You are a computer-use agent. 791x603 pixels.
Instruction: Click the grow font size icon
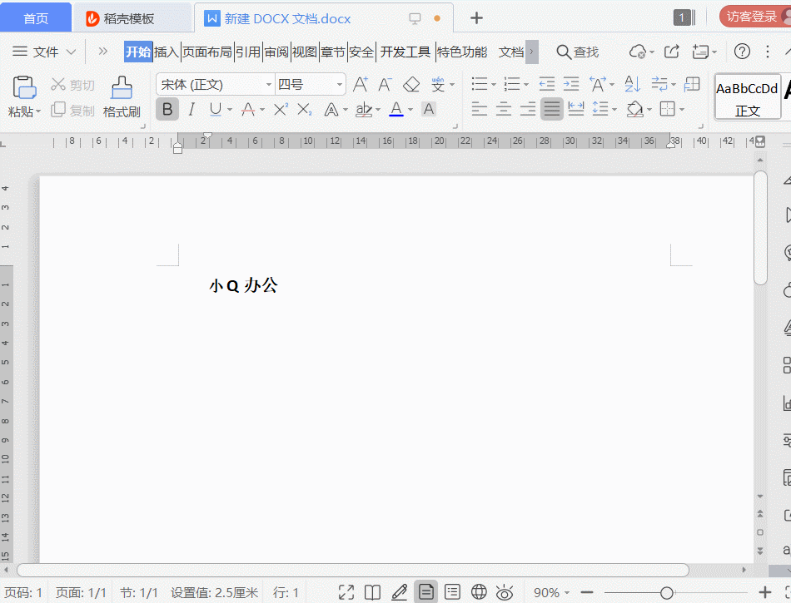361,84
